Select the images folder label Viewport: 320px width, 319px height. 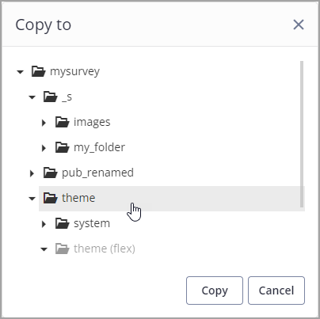coord(92,122)
